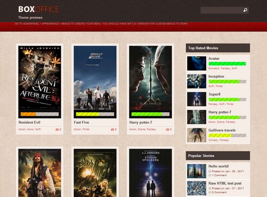This screenshot has height=197, width=267.
Task: Click Inception's rating bar
Action: coord(227,81)
